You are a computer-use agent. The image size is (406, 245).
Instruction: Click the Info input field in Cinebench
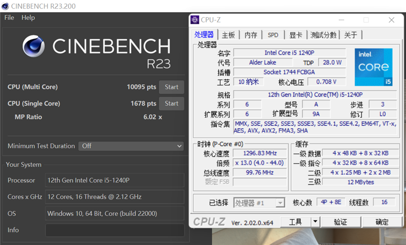click(x=115, y=230)
